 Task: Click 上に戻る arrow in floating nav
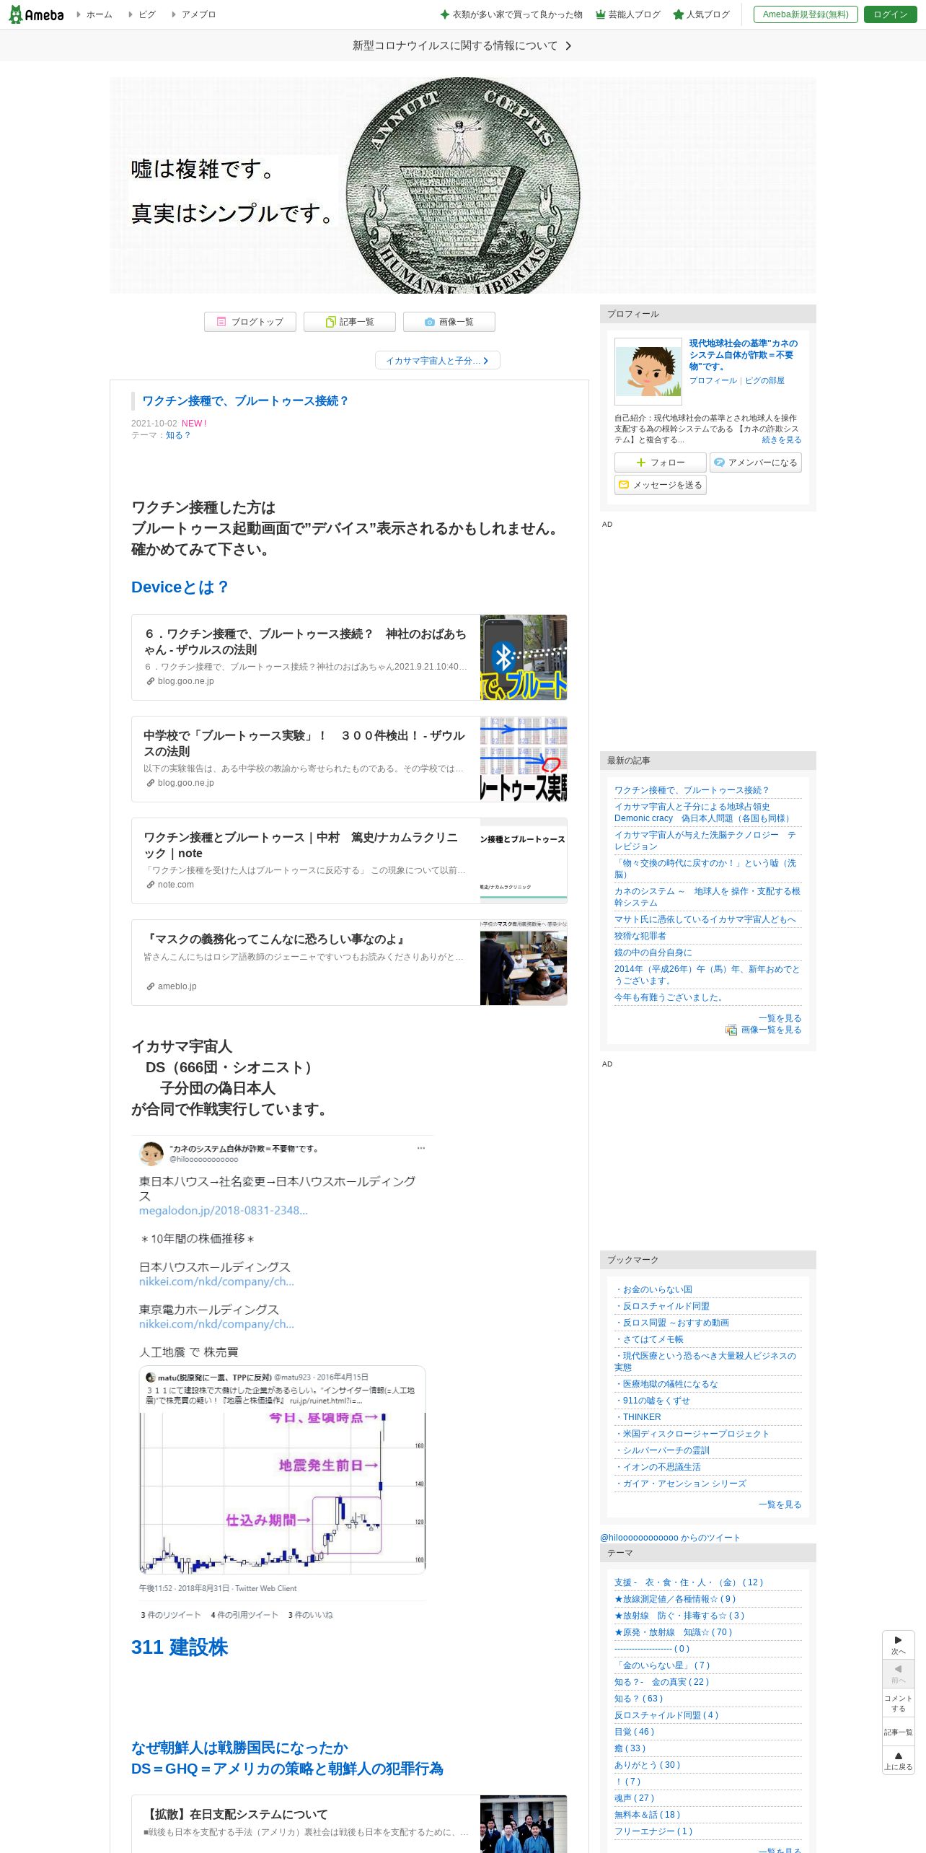click(x=899, y=1761)
